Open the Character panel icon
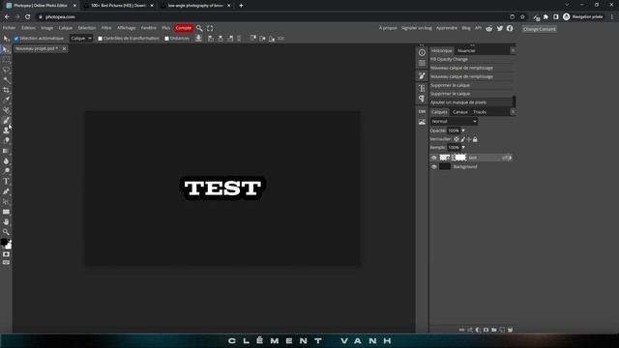 (x=422, y=88)
